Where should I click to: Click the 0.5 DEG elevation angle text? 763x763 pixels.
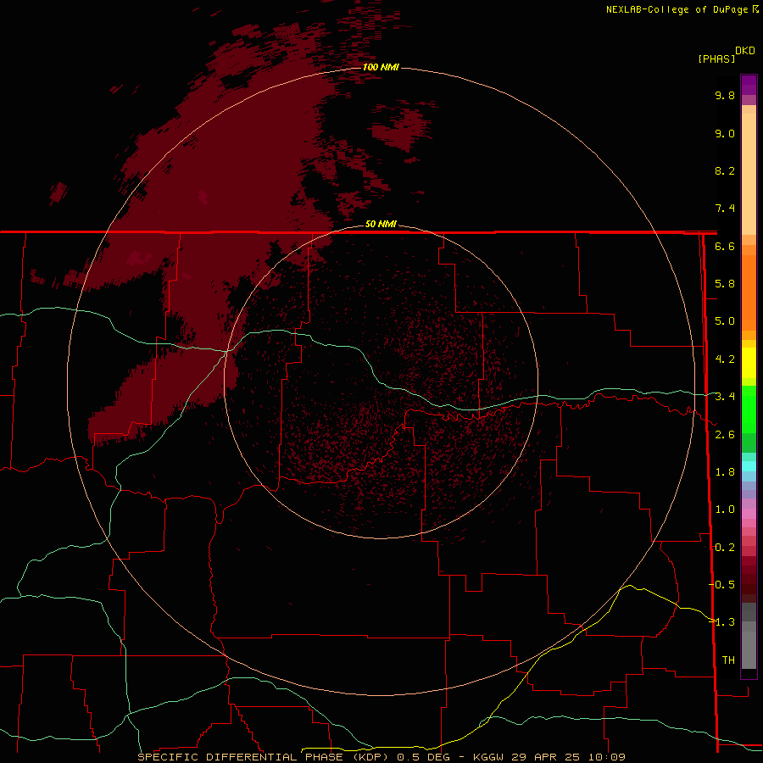point(423,757)
